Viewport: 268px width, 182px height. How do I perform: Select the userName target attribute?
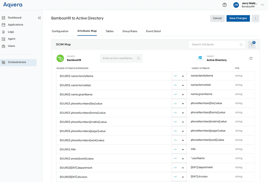pos(198,158)
